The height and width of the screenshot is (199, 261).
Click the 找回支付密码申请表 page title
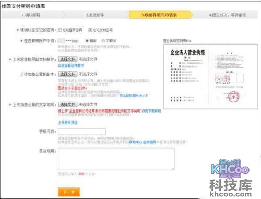pos(23,6)
